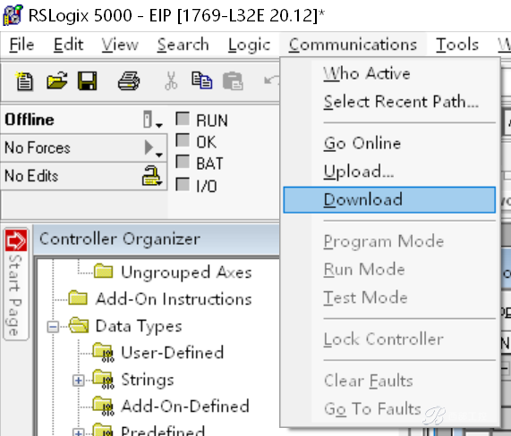The width and height of the screenshot is (511, 436).
Task: Click the Open folder toolbar icon
Action: pyautogui.click(x=56, y=80)
